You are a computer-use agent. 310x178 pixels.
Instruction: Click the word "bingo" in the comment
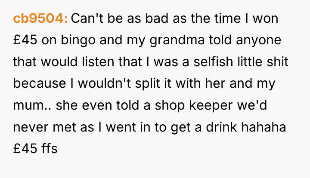[78, 41]
